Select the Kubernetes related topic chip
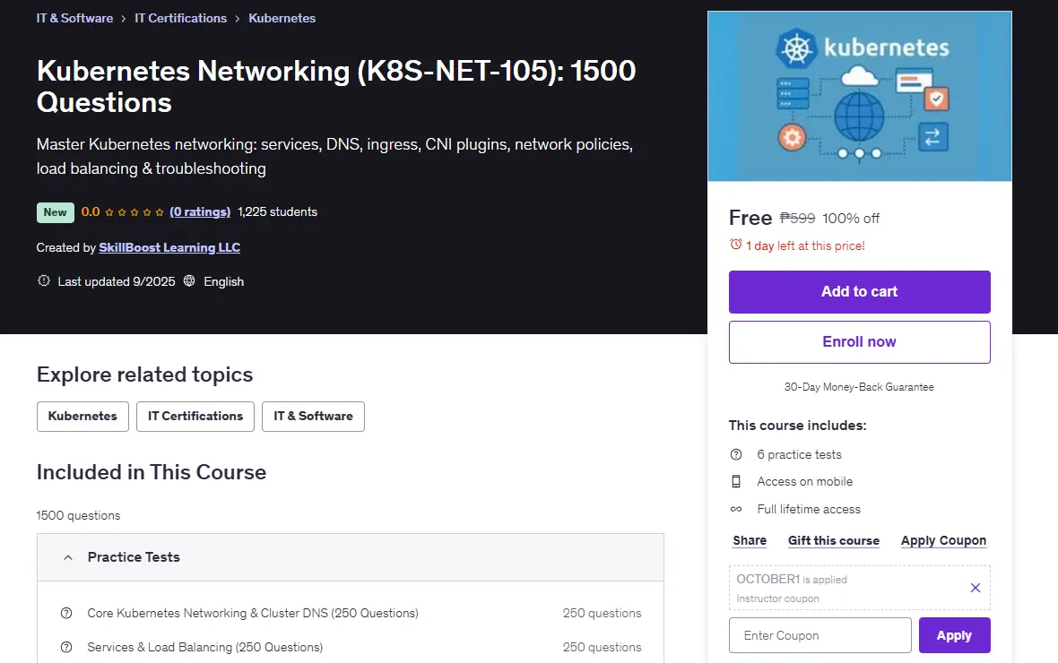 [x=82, y=416]
